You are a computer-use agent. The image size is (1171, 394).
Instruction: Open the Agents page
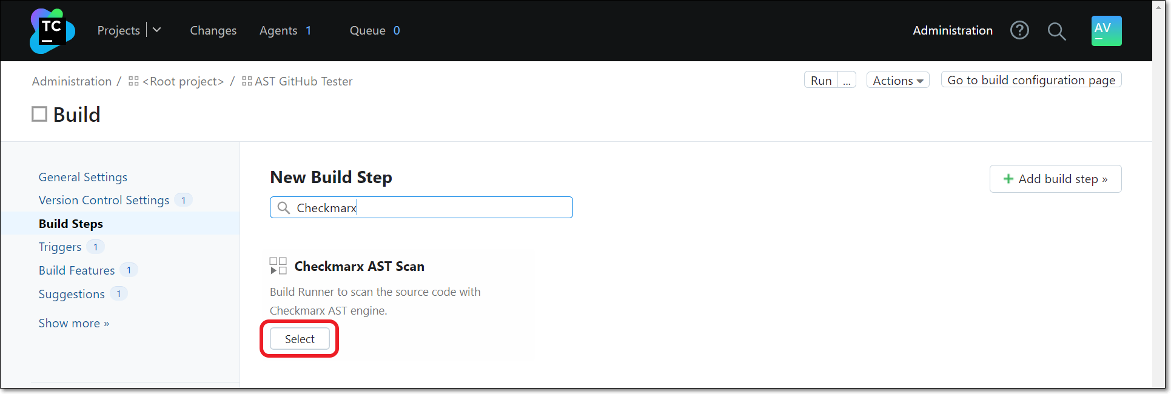[x=278, y=30]
